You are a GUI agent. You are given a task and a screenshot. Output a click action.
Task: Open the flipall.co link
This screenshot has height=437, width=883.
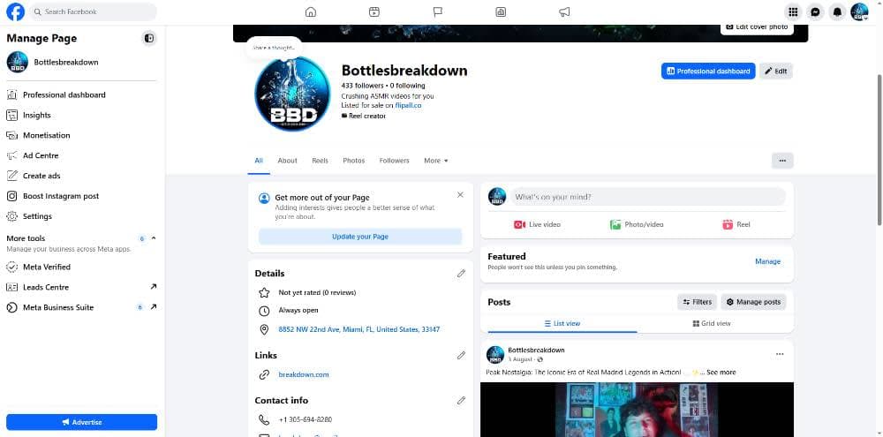tap(408, 105)
